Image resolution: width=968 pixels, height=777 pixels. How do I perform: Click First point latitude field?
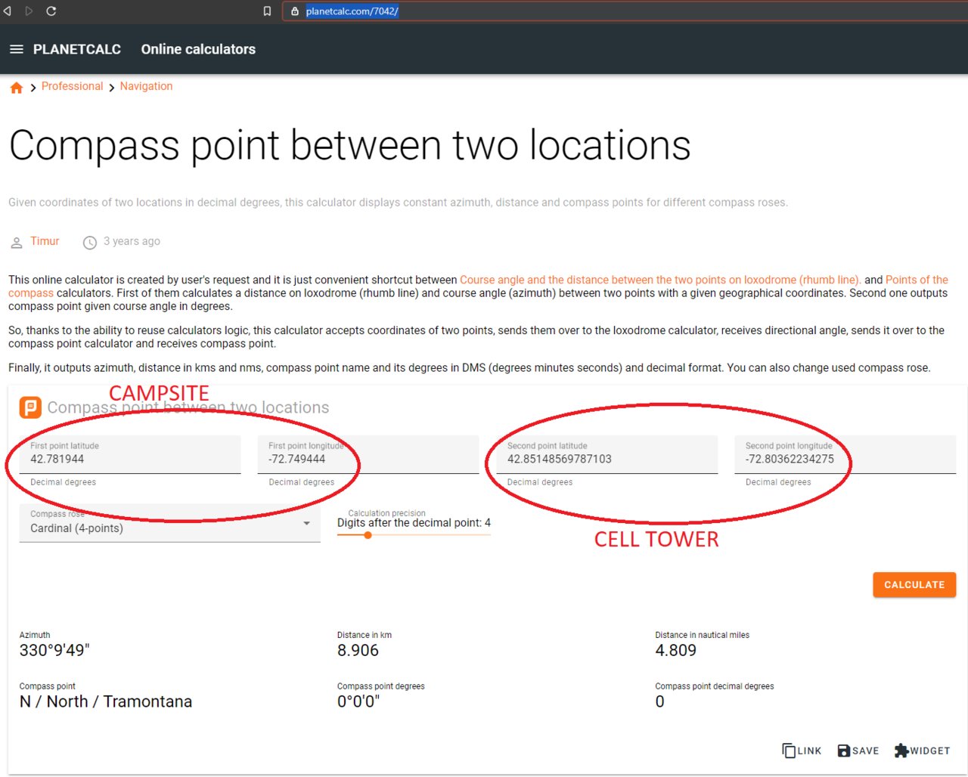click(x=130, y=454)
